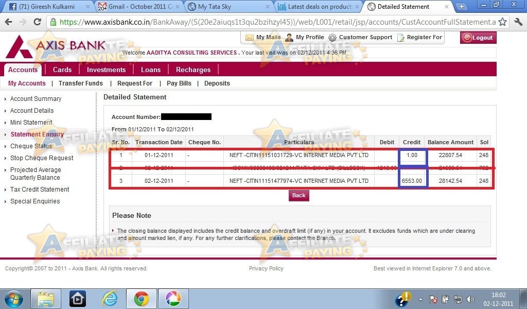Open the Cards main tab
The image size is (527, 309).
coord(62,70)
